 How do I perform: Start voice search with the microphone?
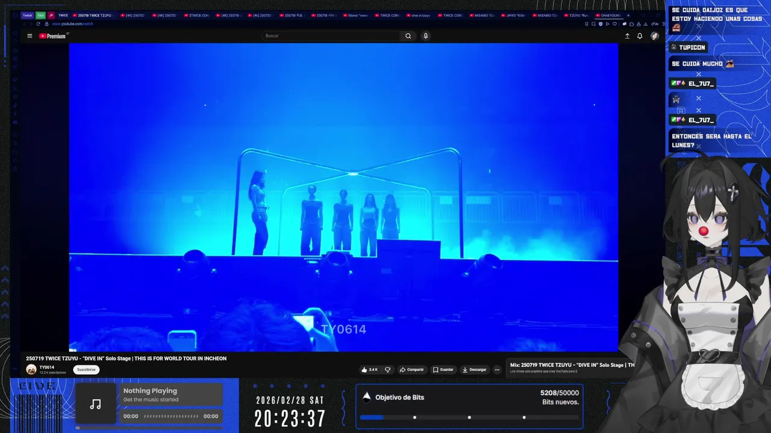click(425, 36)
